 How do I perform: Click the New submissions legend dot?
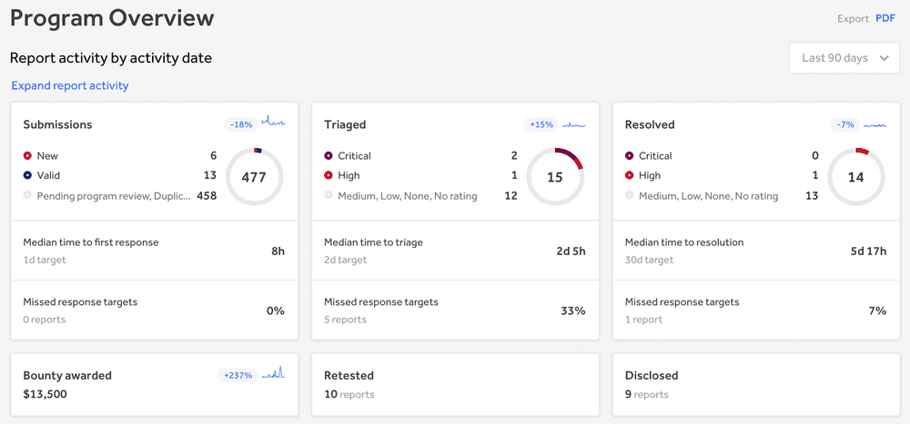click(27, 156)
